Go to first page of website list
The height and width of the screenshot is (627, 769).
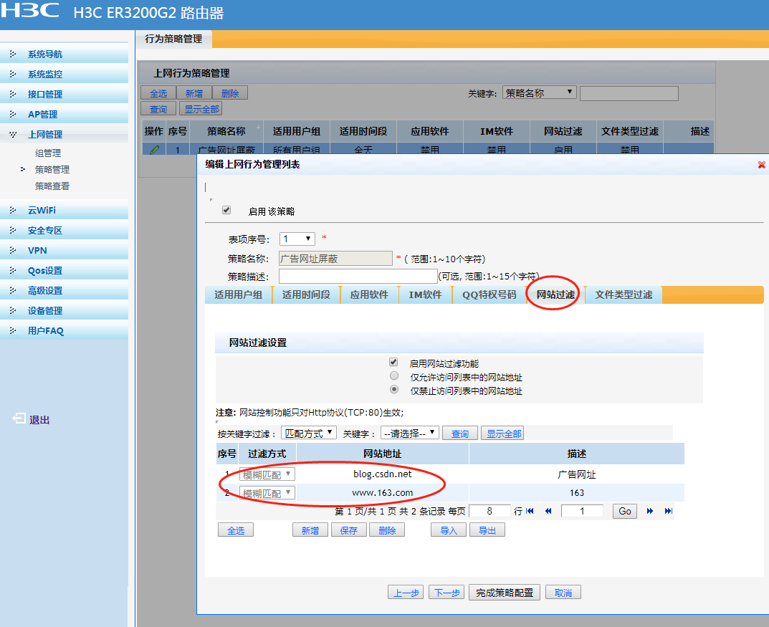pos(530,511)
